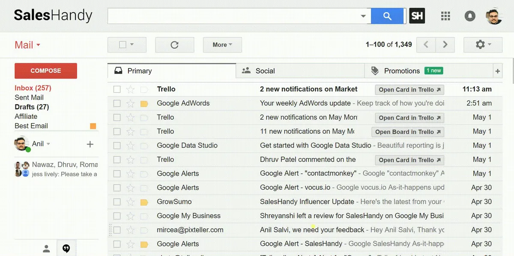The height and width of the screenshot is (256, 514).
Task: Check the first Trello email checkbox
Action: tap(117, 89)
